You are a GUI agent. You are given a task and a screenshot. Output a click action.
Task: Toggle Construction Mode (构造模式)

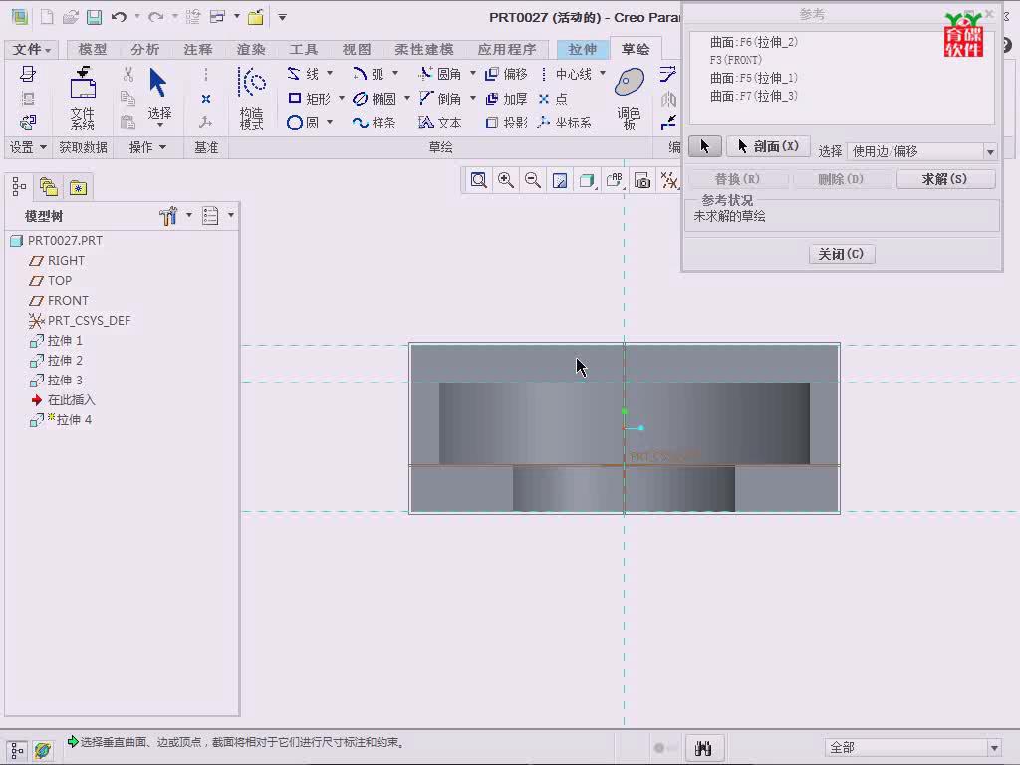point(251,98)
